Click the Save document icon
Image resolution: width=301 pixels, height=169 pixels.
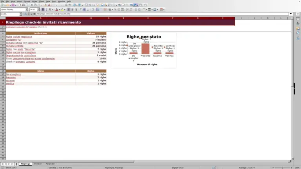[13, 5]
